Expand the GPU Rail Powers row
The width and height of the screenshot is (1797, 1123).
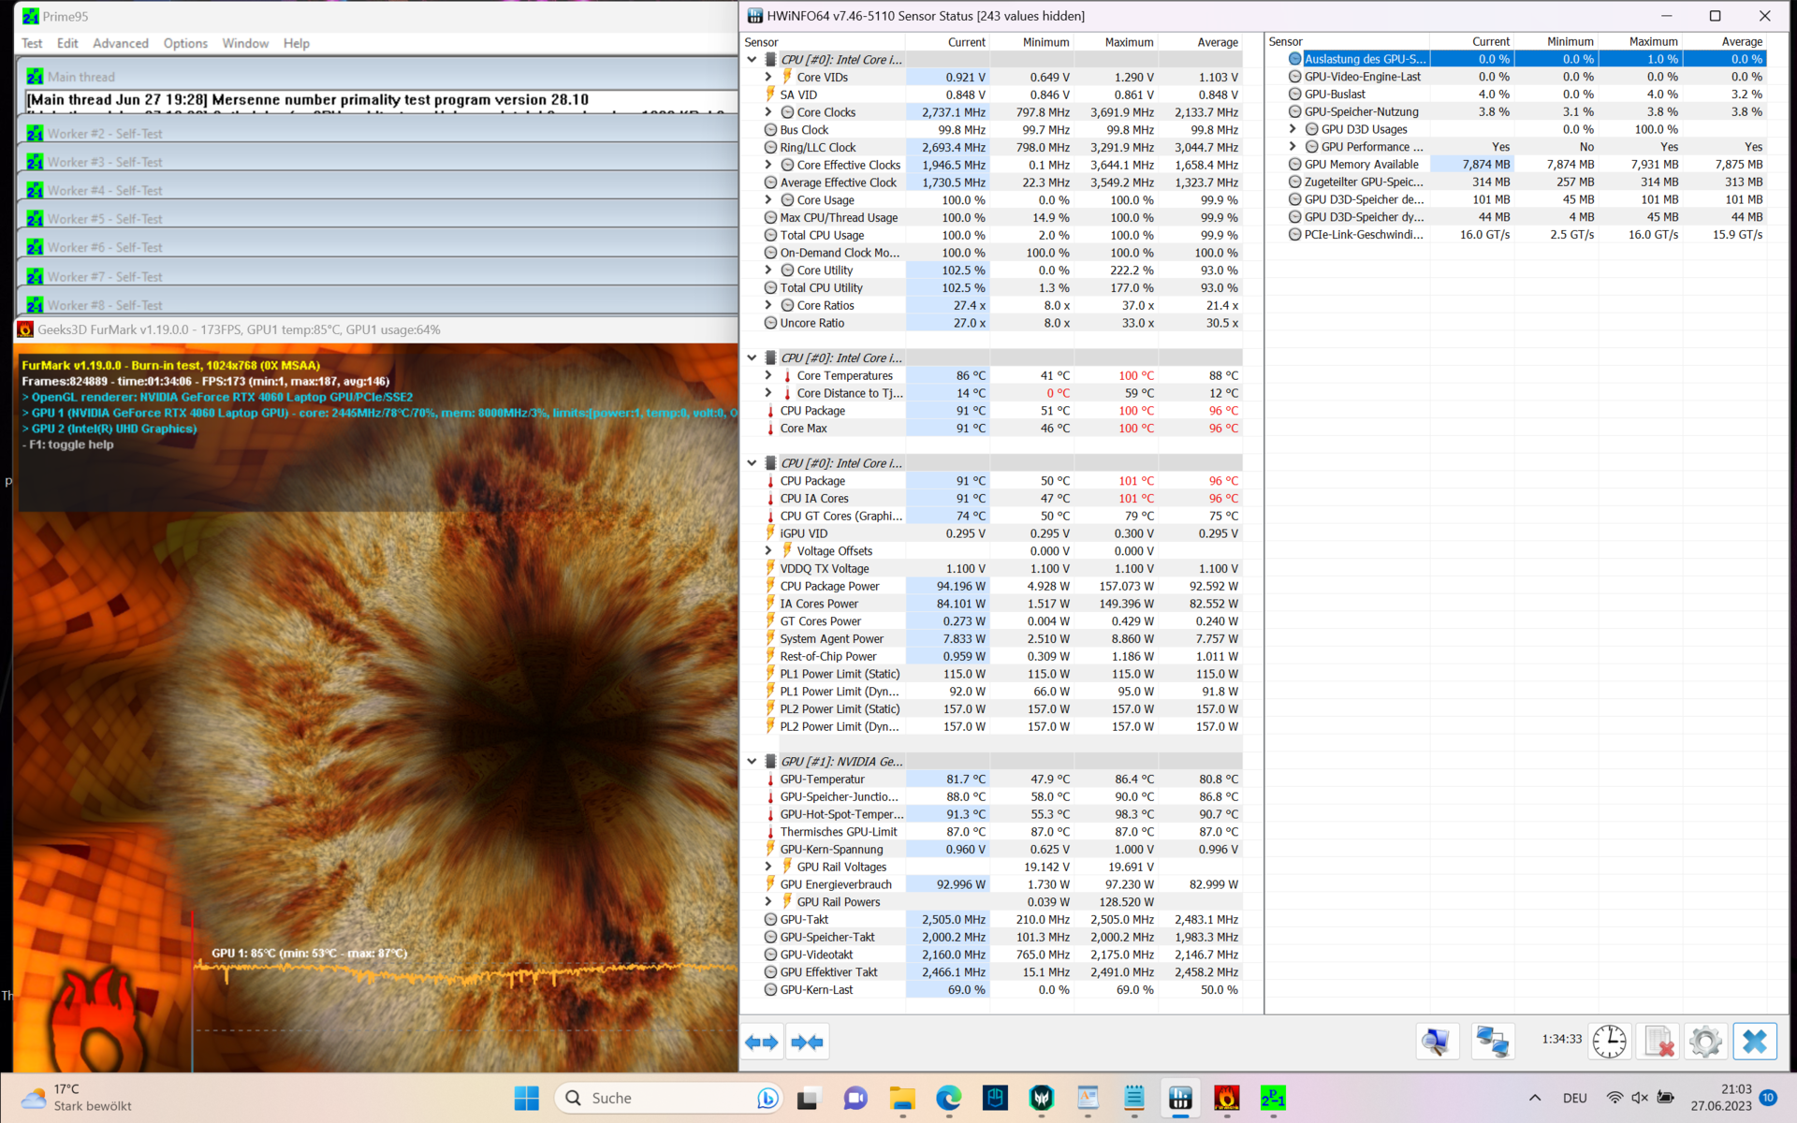(768, 902)
